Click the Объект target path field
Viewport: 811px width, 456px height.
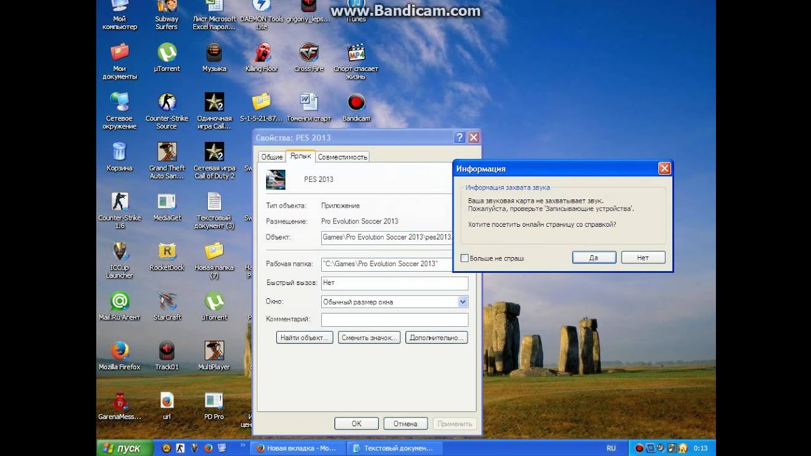(x=387, y=237)
